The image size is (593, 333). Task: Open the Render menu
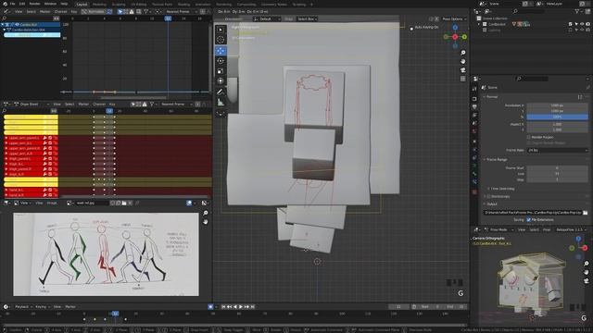click(34, 4)
